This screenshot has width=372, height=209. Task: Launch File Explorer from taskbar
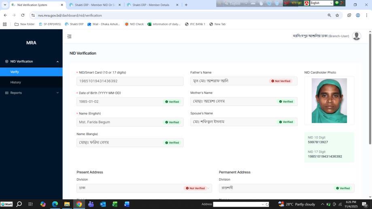coord(67,204)
